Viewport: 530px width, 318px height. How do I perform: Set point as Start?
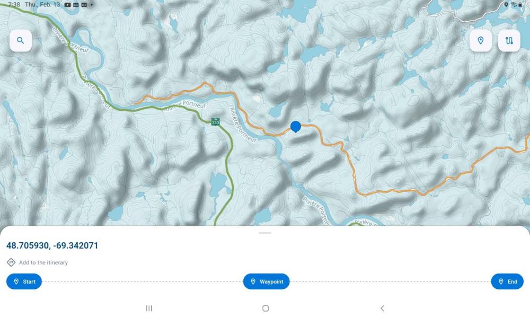pyautogui.click(x=24, y=281)
